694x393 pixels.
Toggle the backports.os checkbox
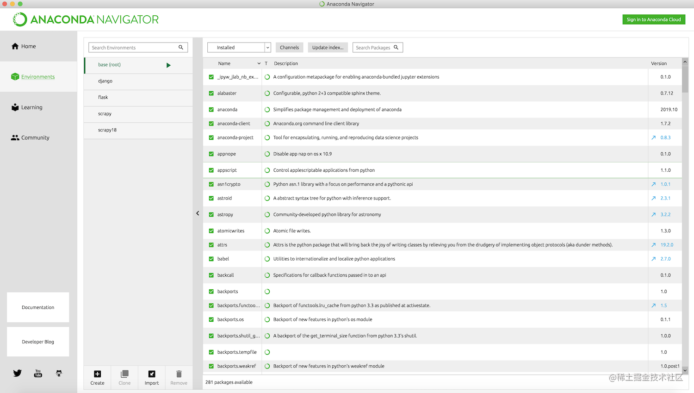click(211, 319)
